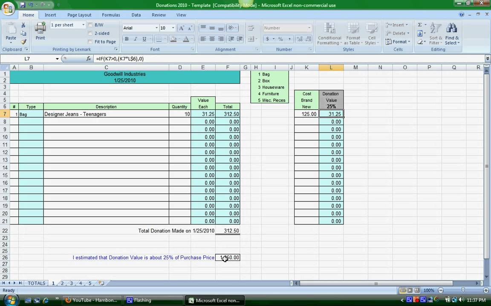
Task: Click the AutoSum sigma icon
Action: click(420, 25)
